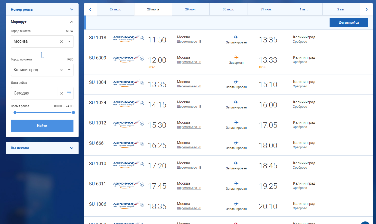The image size is (376, 224).
Task: Click Aeroflot logo in SU 1018 row
Action: [129, 38]
